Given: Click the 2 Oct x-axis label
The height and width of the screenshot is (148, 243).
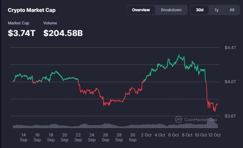Looking at the screenshot, I should tap(146, 135).
